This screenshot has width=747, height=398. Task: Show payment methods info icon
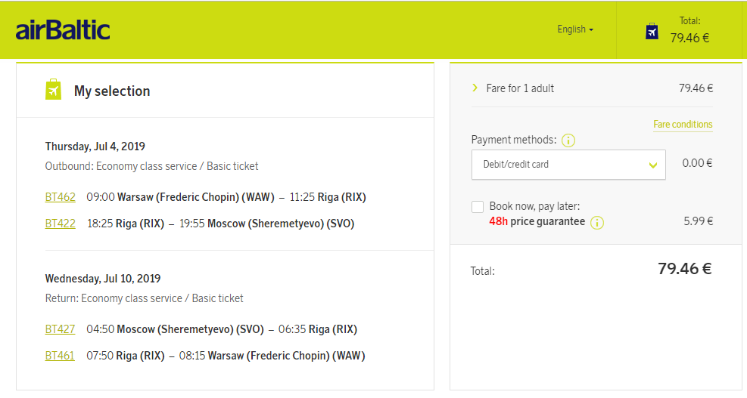pos(568,140)
